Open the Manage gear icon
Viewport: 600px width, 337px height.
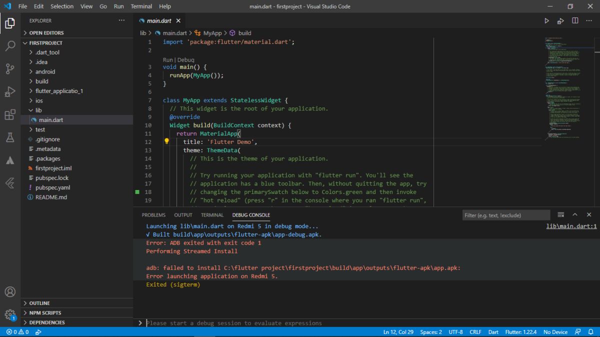(x=10, y=314)
